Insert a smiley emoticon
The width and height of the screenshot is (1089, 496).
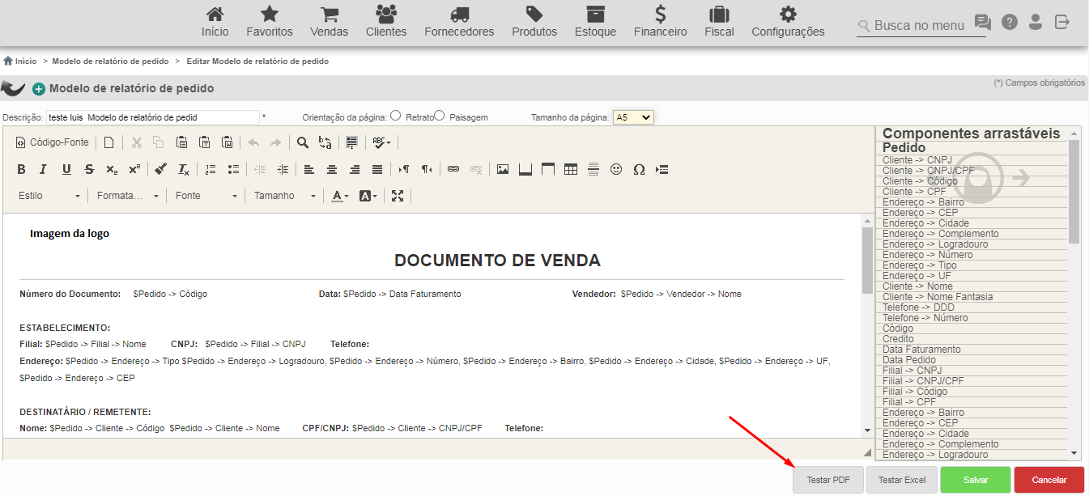point(616,169)
